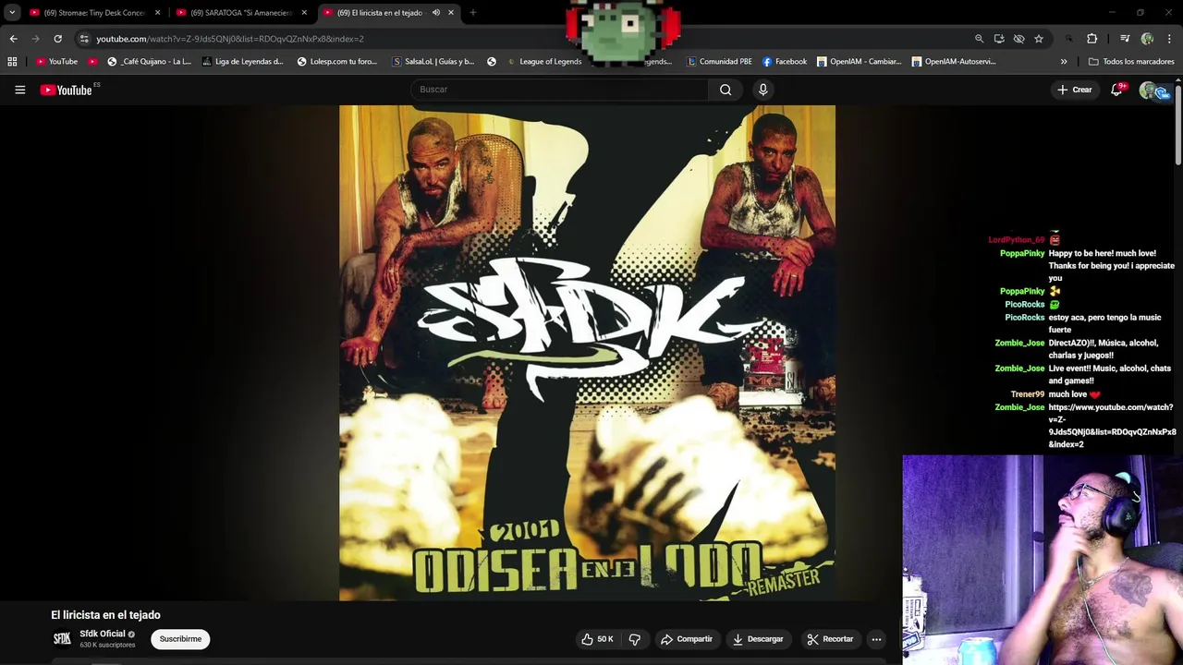Image resolution: width=1183 pixels, height=665 pixels.
Task: Close the SARATOGA tab
Action: (x=304, y=13)
